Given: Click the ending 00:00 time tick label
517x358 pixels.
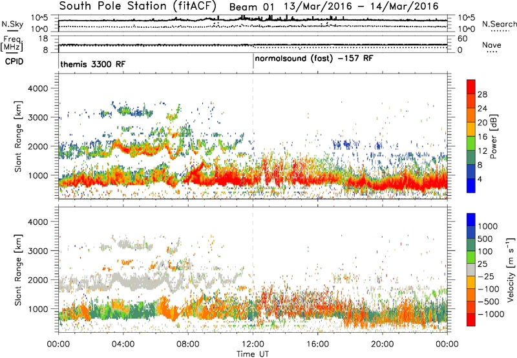Looking at the screenshot, I should point(447,344).
